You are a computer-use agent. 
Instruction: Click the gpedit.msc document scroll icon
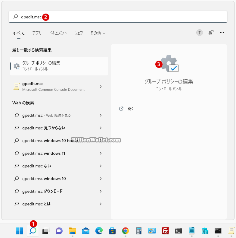(x=17, y=87)
